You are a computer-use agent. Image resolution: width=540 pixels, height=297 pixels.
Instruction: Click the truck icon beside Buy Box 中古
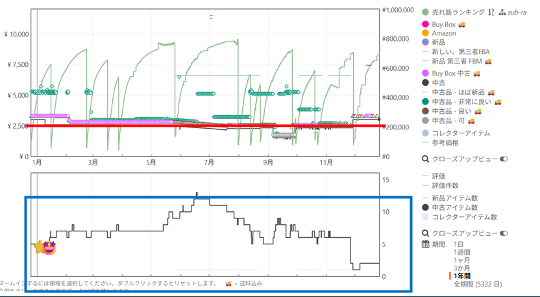pyautogui.click(x=477, y=73)
